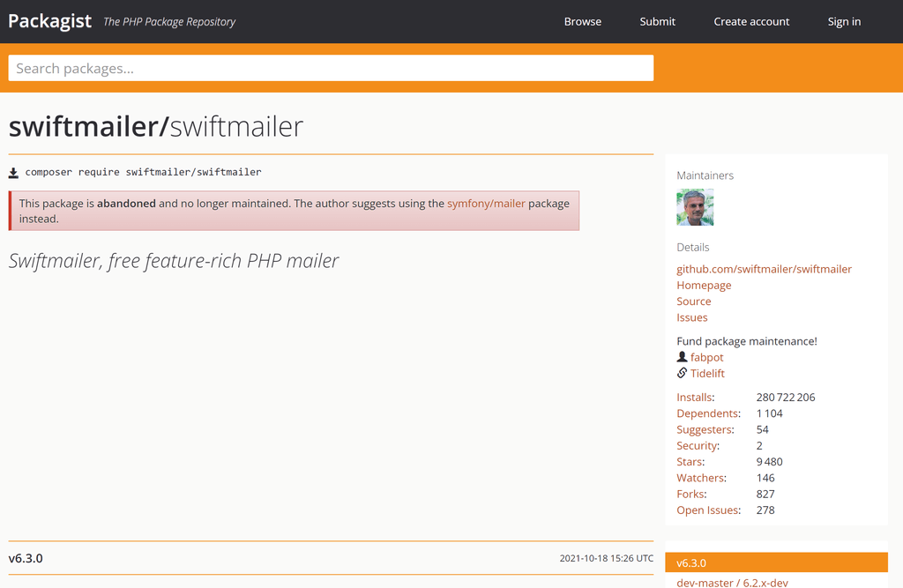Viewport: 903px width, 588px height.
Task: Click the 280 722 206 installs value
Action: click(786, 398)
